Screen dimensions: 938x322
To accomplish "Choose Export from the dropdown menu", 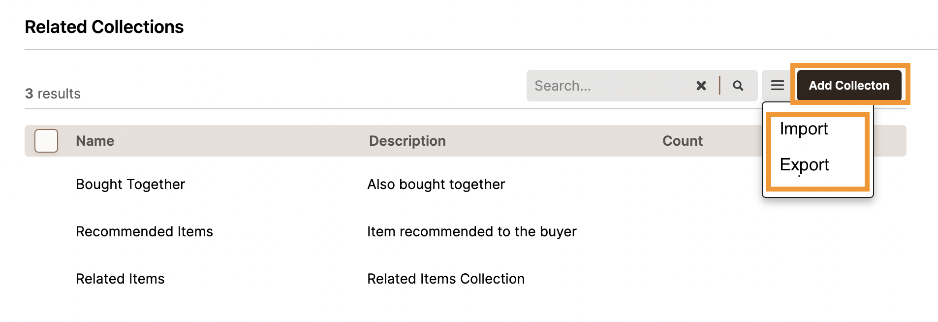I will click(804, 164).
